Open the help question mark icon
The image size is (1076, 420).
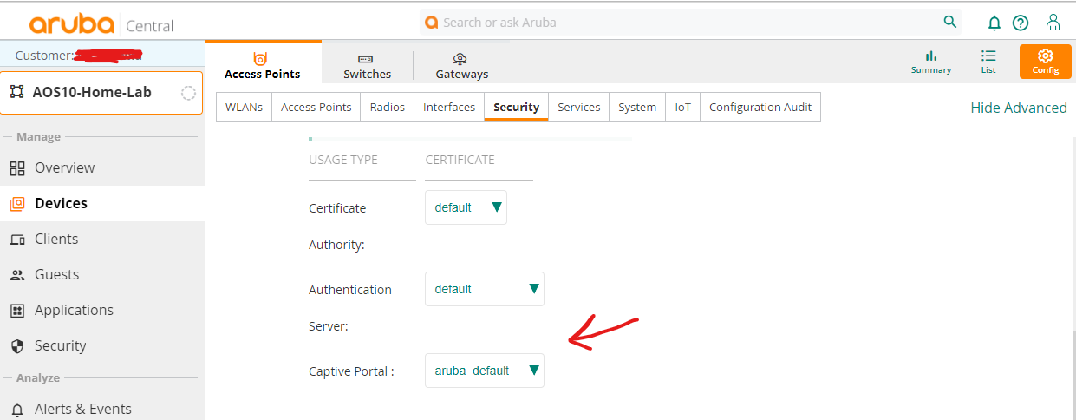[1021, 23]
